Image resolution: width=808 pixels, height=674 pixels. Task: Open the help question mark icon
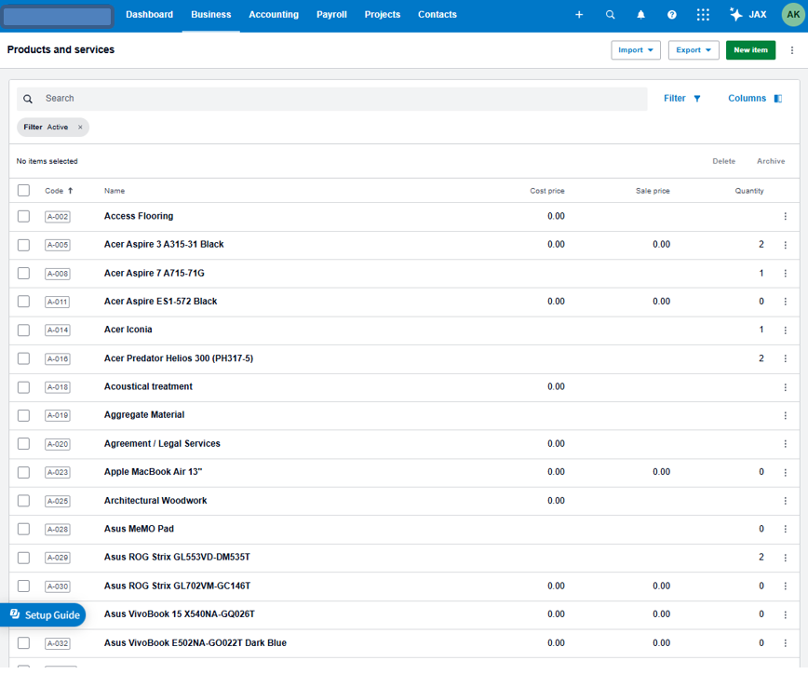click(671, 14)
